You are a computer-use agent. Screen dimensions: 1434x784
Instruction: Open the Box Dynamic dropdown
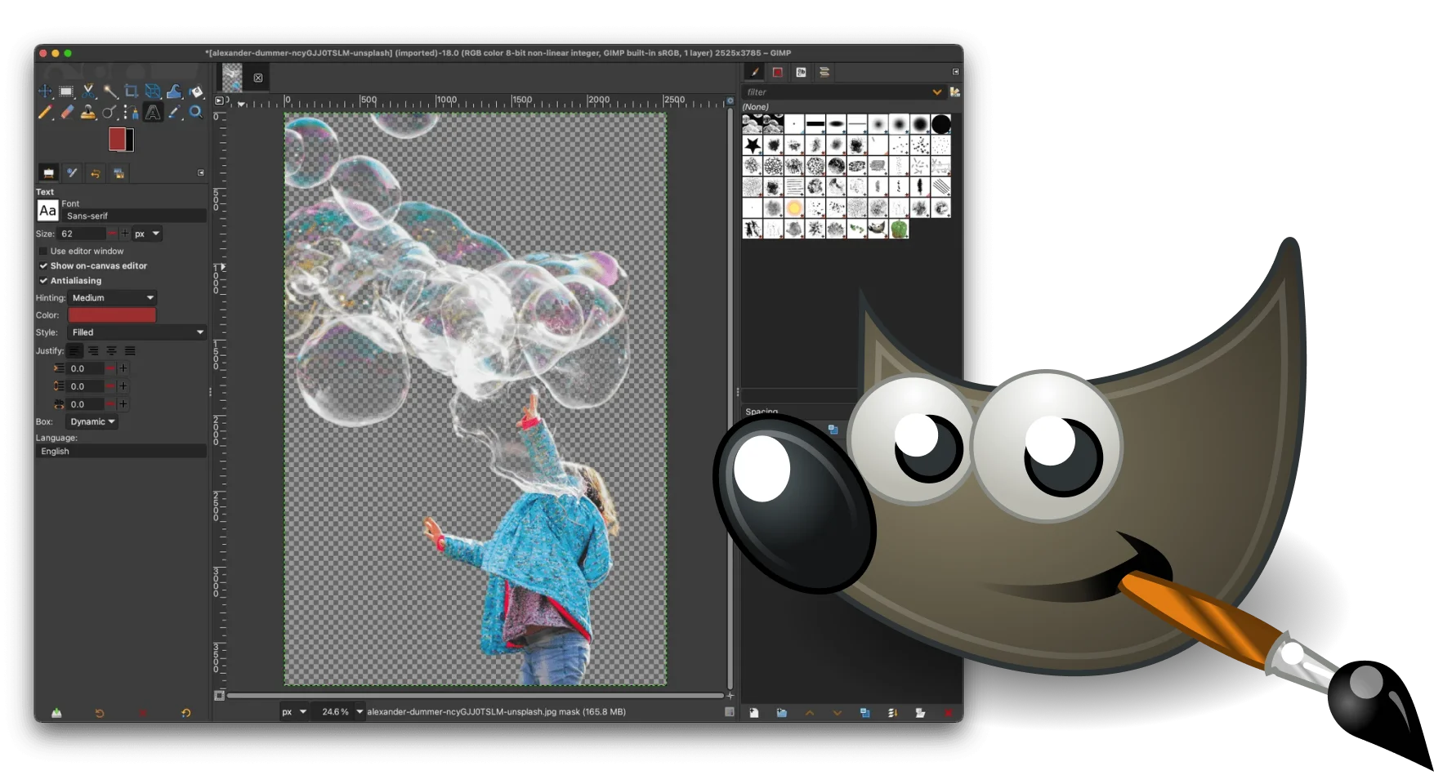pyautogui.click(x=92, y=422)
